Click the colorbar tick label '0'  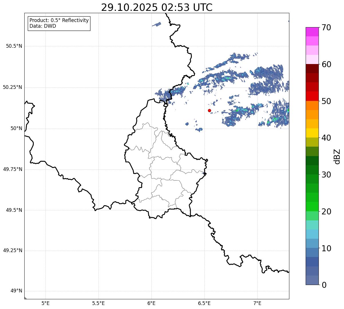tap(323, 285)
